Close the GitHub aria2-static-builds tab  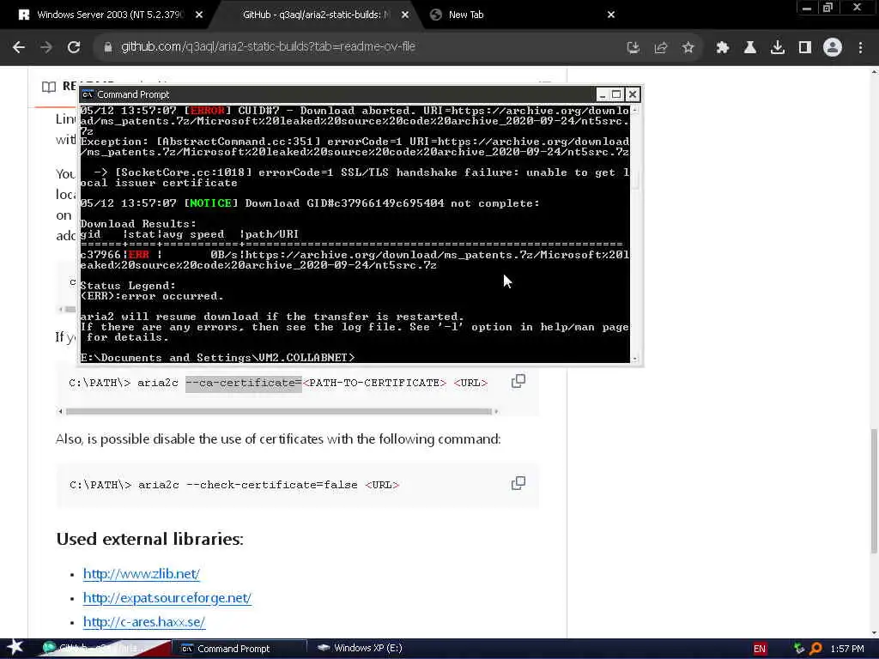pos(405,15)
